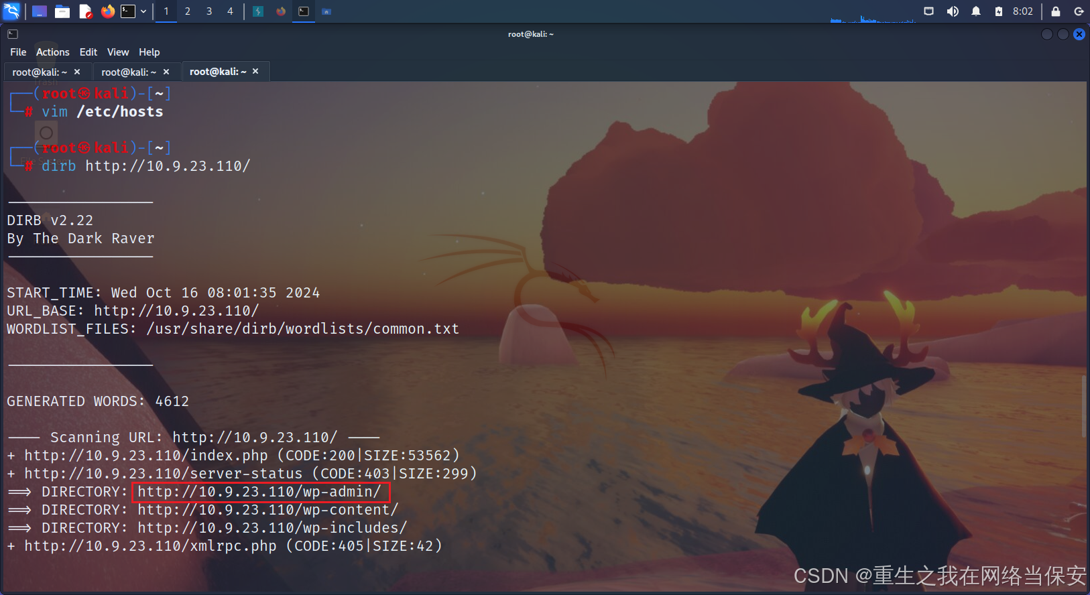Select the active terminal taskbar window
This screenshot has width=1090, height=595.
pyautogui.click(x=304, y=11)
